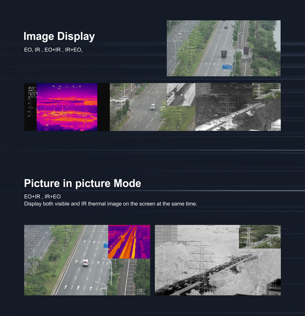
Task: Click the "Image Display" heading
Action: 59,36
